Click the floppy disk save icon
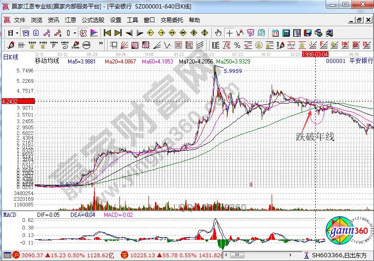The height and width of the screenshot is (261, 374). pyautogui.click(x=308, y=33)
